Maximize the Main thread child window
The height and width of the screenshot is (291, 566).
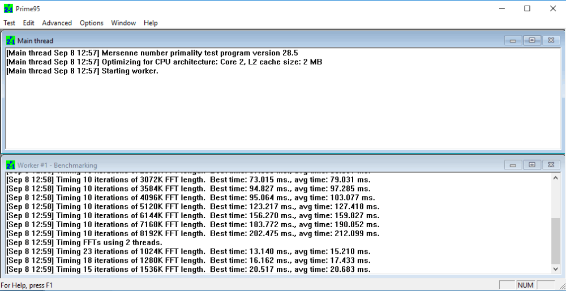pyautogui.click(x=531, y=40)
